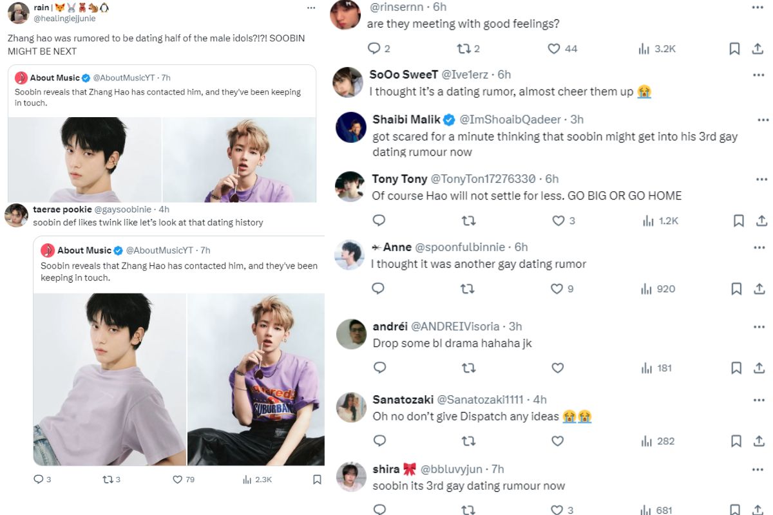Open more options for Shaibi Malik reply
Screen dimensions: 773x515
[763, 120]
